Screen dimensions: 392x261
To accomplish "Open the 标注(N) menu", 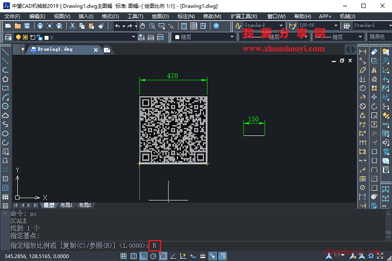I will [186, 16].
